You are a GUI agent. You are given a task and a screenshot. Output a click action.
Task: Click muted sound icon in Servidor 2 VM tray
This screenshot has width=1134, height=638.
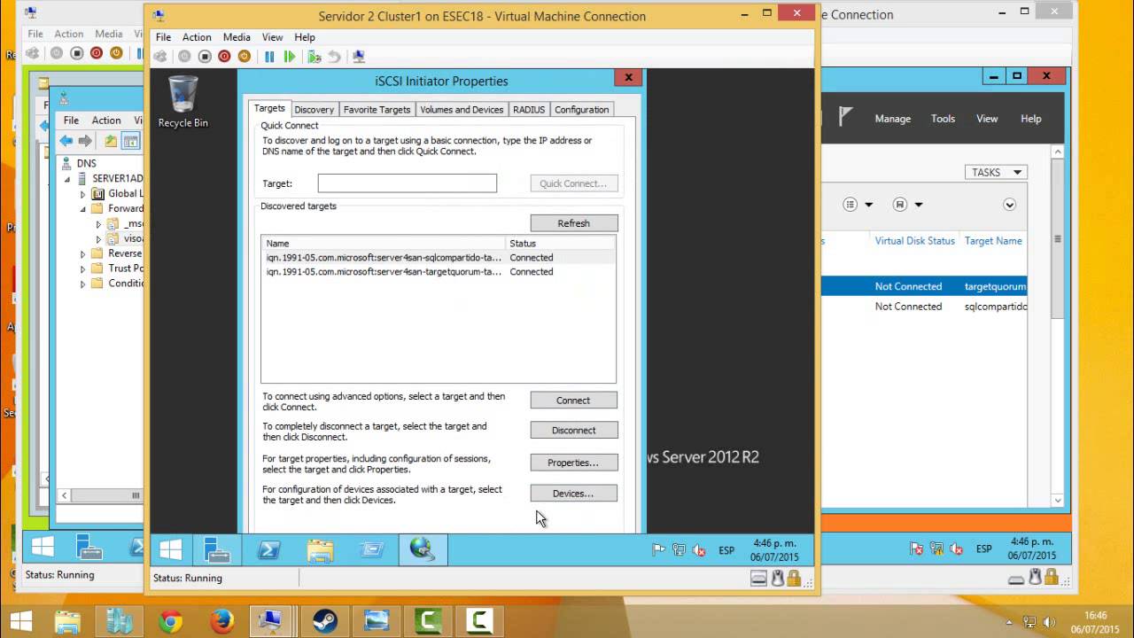click(x=698, y=550)
